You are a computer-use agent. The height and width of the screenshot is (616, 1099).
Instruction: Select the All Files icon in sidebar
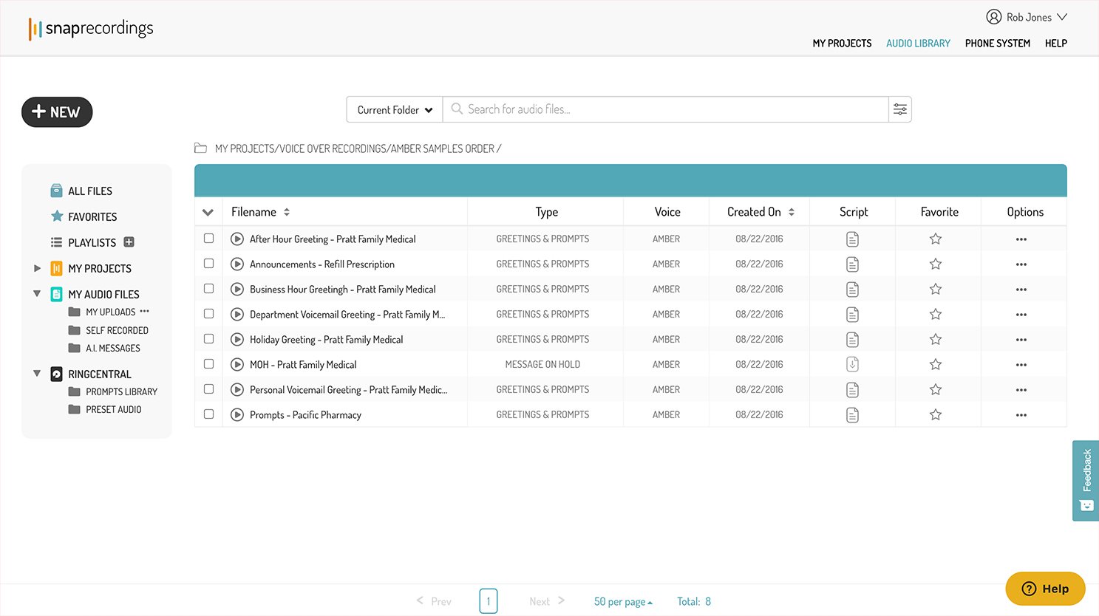(x=56, y=190)
